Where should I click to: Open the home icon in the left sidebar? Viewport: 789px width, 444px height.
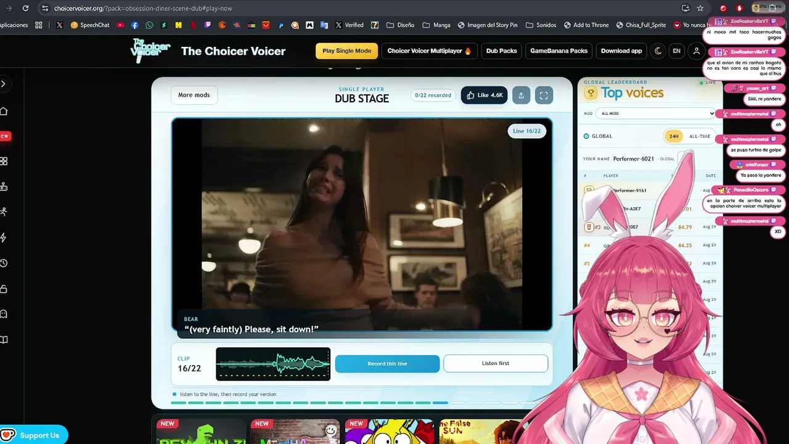pos(4,111)
